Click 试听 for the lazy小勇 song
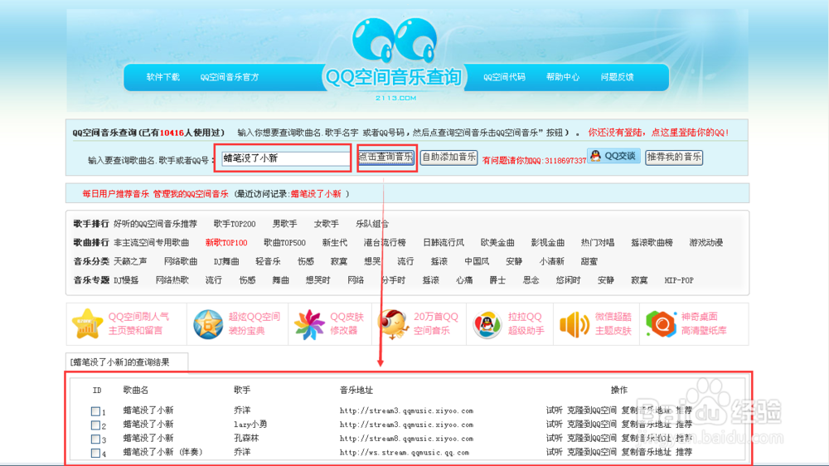This screenshot has width=829, height=466. coord(554,425)
